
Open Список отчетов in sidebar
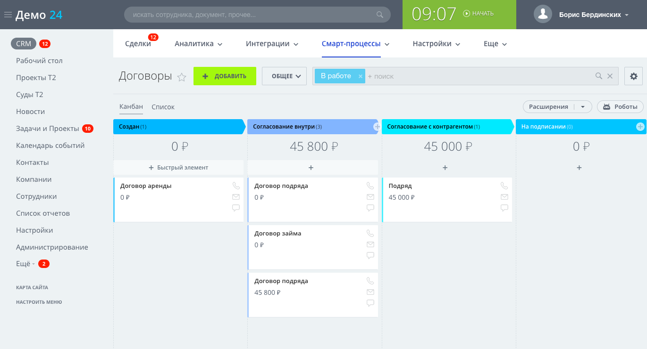pyautogui.click(x=43, y=213)
